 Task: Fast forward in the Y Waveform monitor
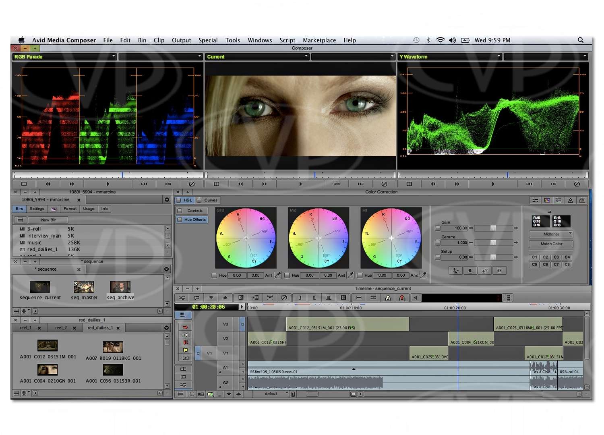457,184
